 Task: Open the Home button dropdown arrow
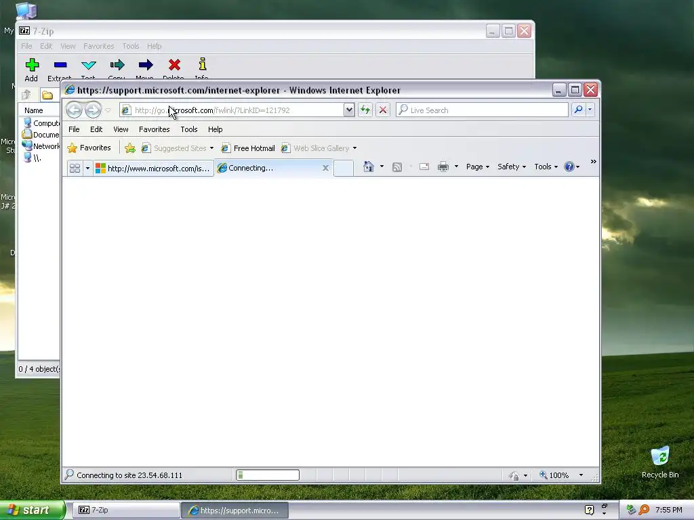tap(382, 167)
